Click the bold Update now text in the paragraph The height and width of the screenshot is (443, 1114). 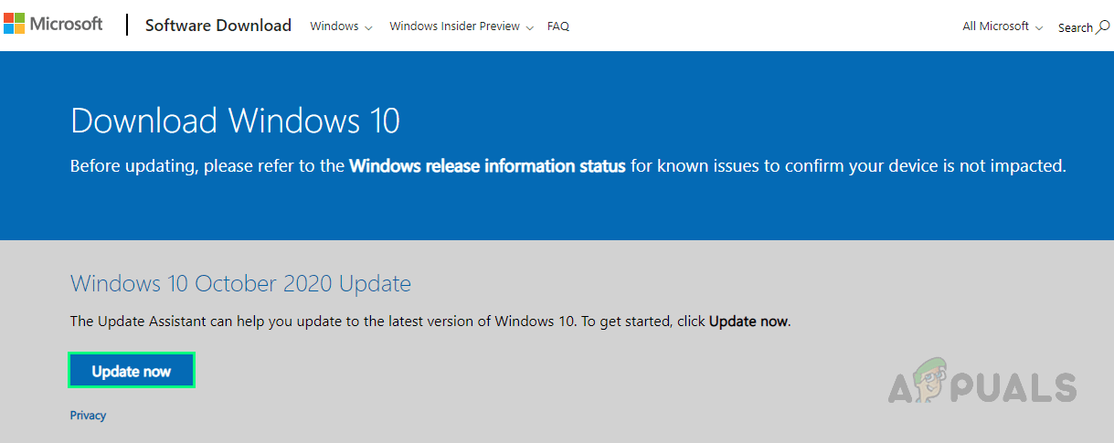click(748, 322)
